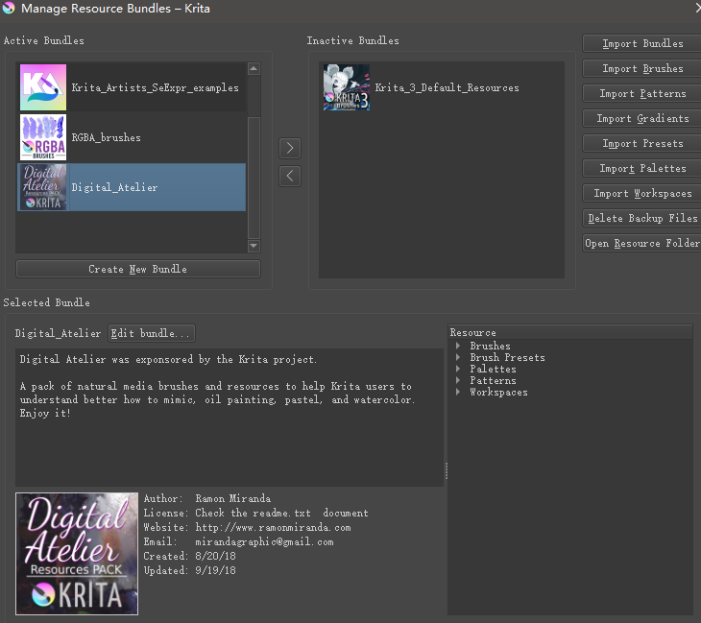The image size is (701, 623).
Task: Click the Import Patterns button
Action: tap(642, 93)
